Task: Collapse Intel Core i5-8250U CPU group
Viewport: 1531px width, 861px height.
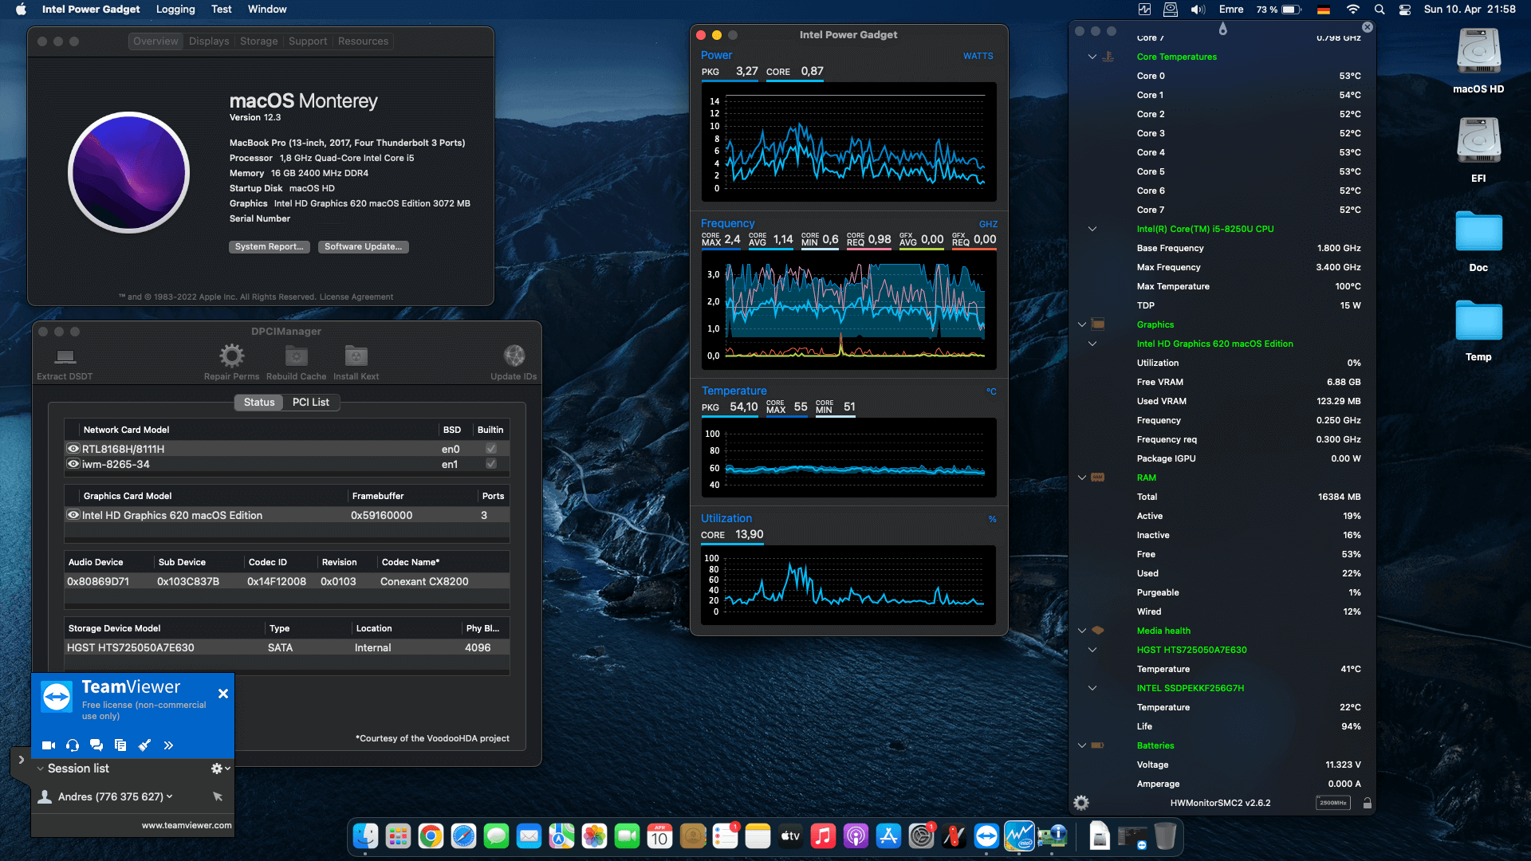Action: pyautogui.click(x=1092, y=229)
